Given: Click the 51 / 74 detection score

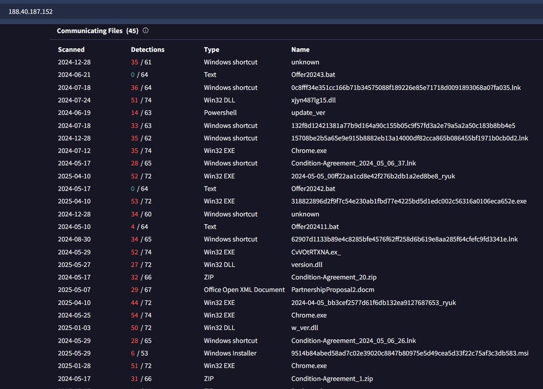Looking at the screenshot, I should 141,100.
